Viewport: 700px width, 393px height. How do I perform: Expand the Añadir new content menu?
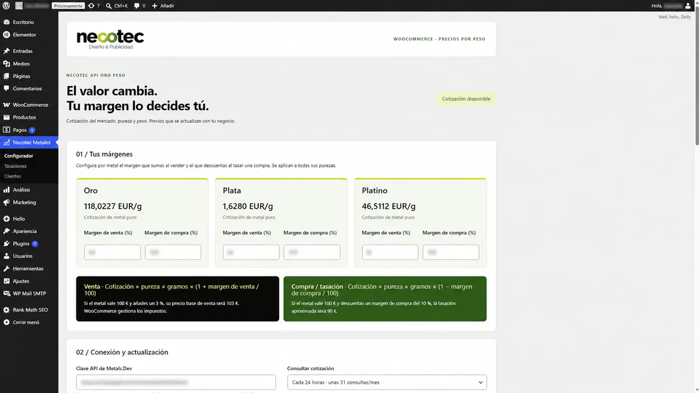point(163,6)
